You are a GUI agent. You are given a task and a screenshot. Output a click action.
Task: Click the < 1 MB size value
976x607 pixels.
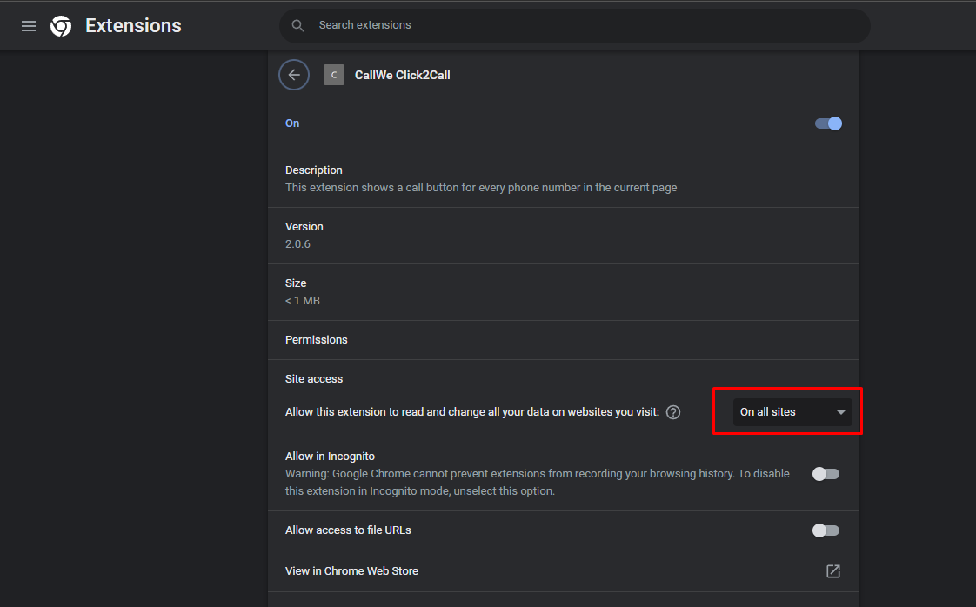303,301
